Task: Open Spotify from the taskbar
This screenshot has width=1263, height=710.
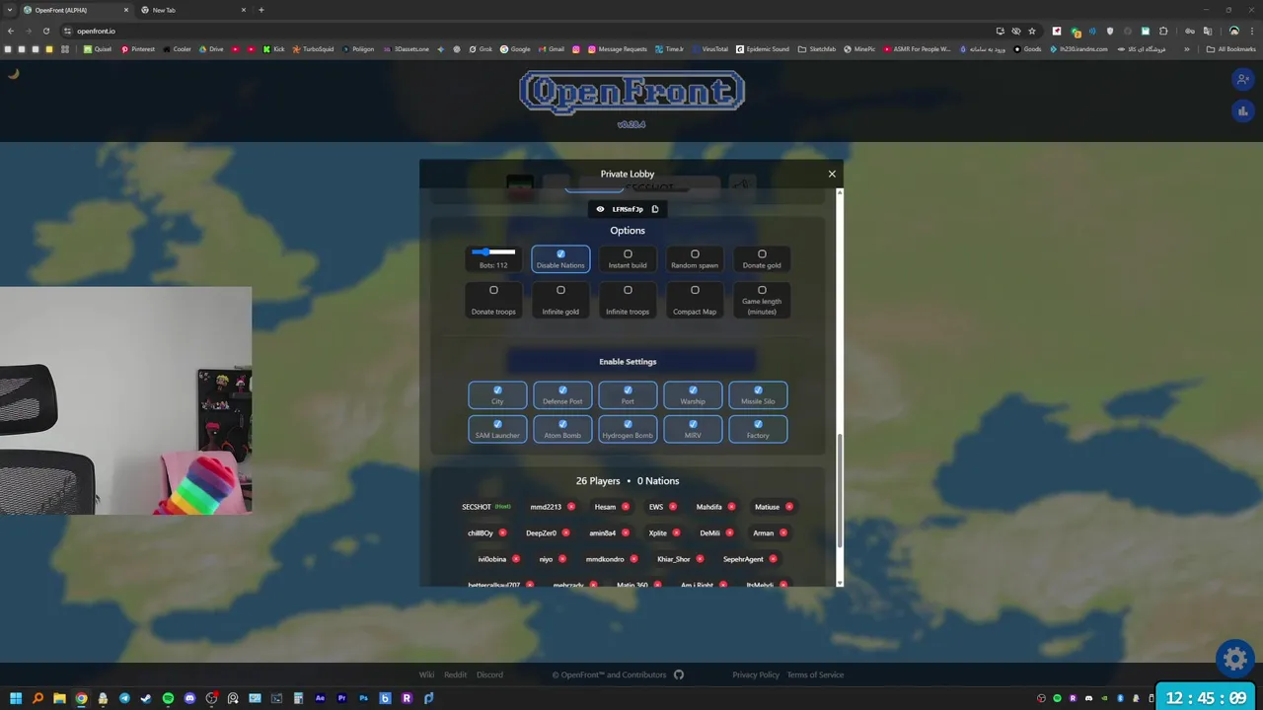Action: pyautogui.click(x=168, y=698)
